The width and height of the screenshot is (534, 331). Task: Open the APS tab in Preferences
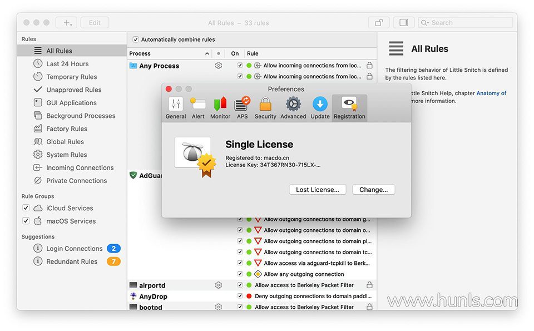click(x=242, y=108)
